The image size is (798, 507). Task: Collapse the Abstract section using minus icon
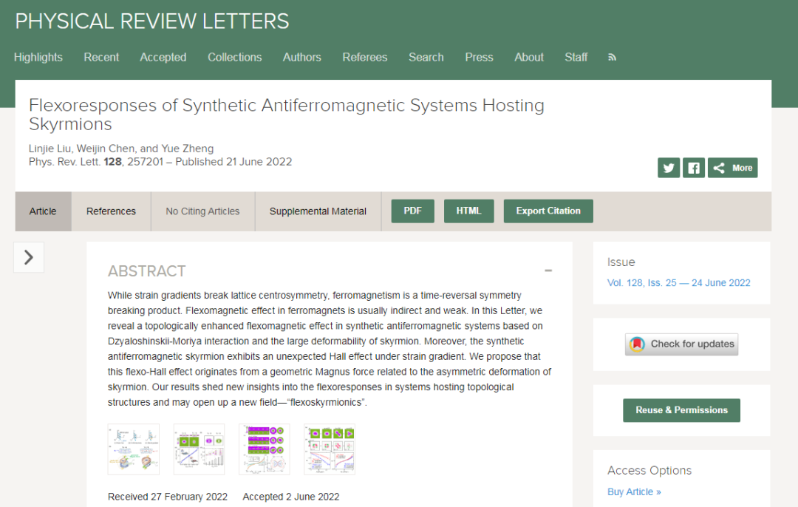click(x=548, y=270)
